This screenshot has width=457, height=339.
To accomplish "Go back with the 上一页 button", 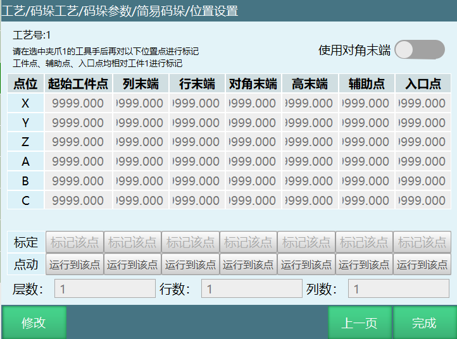I will [x=360, y=323].
